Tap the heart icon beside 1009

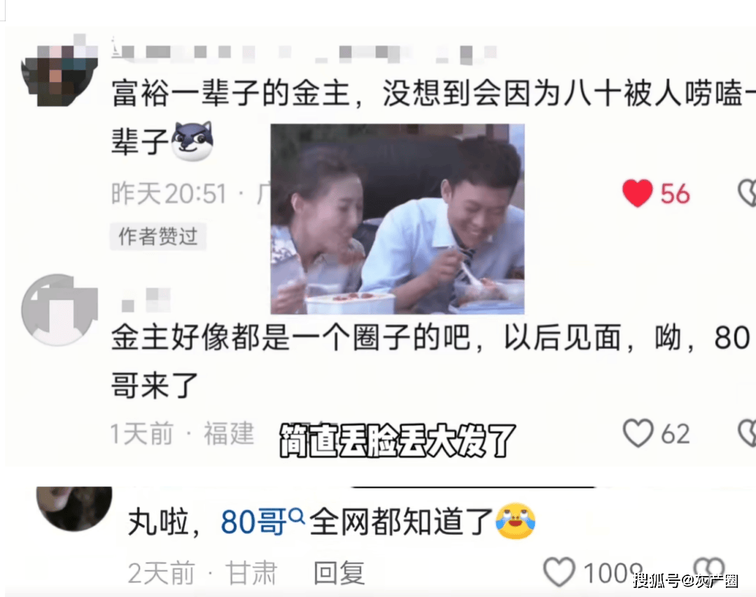click(x=559, y=572)
